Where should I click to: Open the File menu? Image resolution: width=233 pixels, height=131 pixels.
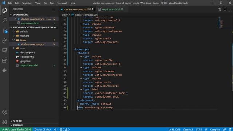pyautogui.click(x=10, y=3)
